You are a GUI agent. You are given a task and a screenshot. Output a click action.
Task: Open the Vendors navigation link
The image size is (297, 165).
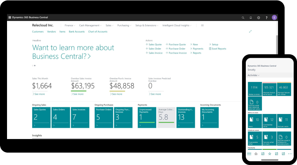(x=51, y=32)
